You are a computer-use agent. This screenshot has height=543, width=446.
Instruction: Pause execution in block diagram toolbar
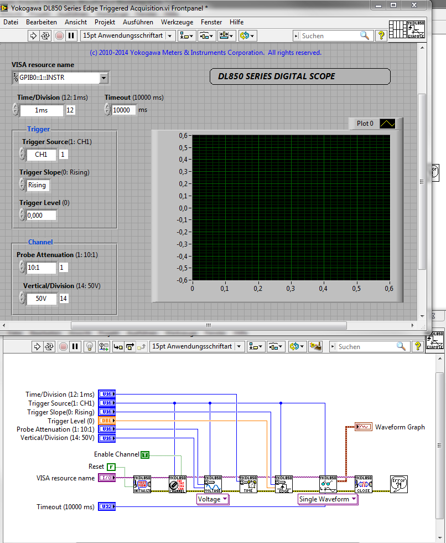tap(75, 346)
